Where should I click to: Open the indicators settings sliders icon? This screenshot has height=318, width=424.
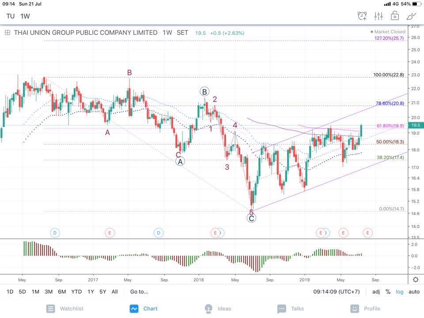[x=379, y=16]
